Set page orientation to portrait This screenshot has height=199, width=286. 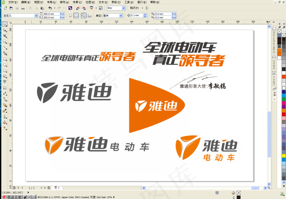(x=70, y=16)
